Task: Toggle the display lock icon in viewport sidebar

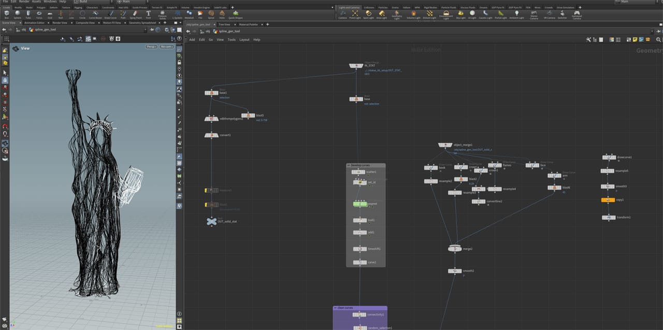Action: tap(179, 62)
